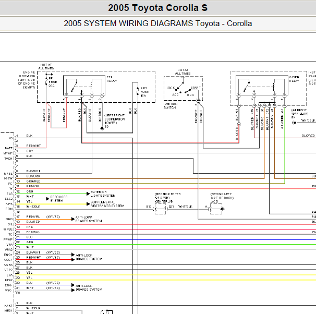This screenshot has height=314, width=316.
Task: Select the 'BLK/ORG' wire label on pin 9
Action: click(x=33, y=176)
